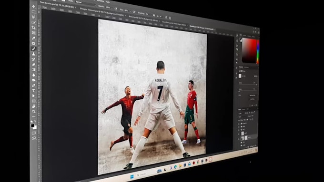Screen dimensions: 324x182
Task: Select the Blur tool
Action: pyautogui.click(x=33, y=75)
